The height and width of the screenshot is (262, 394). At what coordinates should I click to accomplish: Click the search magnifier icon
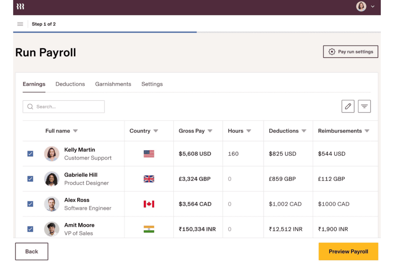pyautogui.click(x=30, y=106)
